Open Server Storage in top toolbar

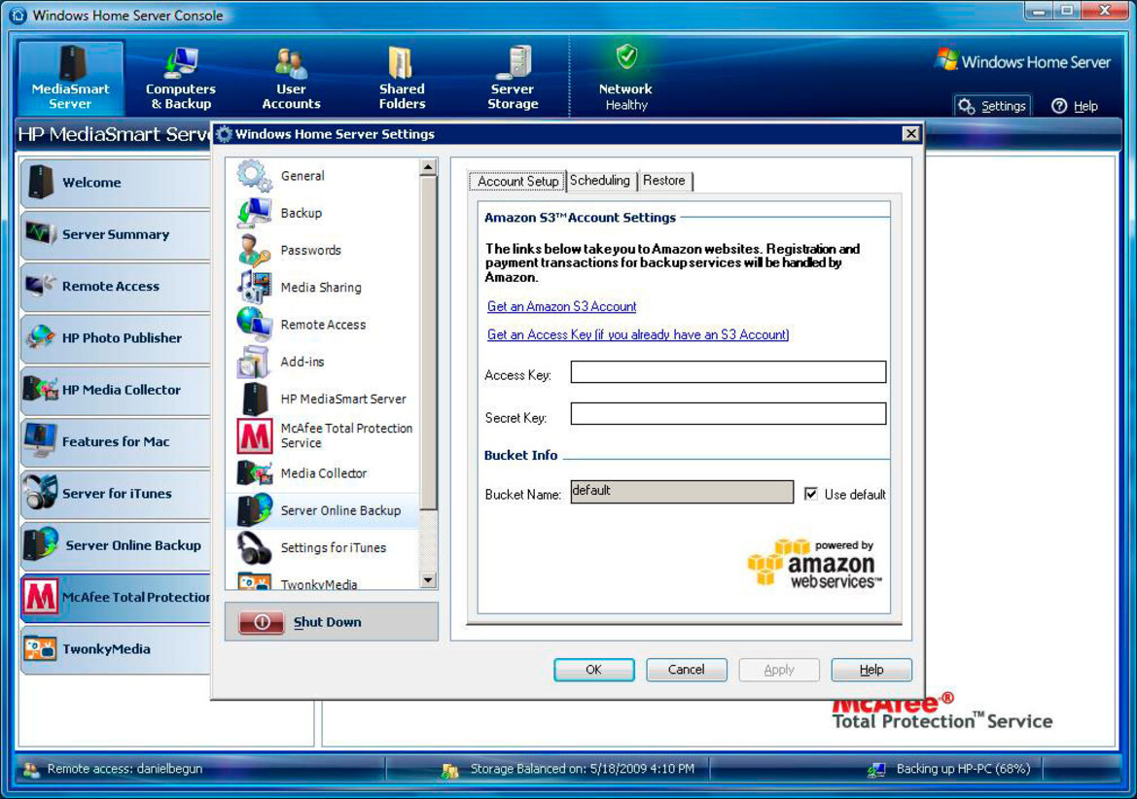[x=513, y=77]
